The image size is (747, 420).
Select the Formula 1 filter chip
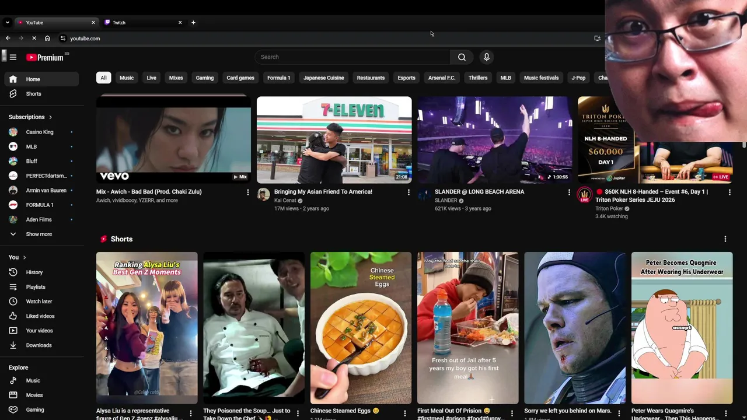point(278,78)
